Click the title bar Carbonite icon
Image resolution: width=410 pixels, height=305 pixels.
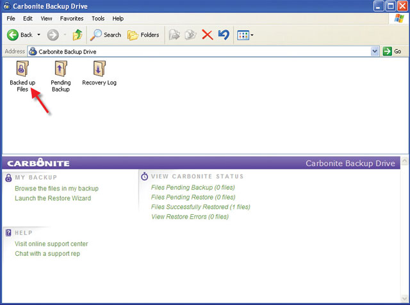[x=7, y=6]
